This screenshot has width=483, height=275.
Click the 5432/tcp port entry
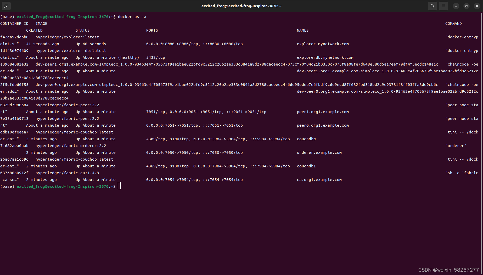point(156,57)
